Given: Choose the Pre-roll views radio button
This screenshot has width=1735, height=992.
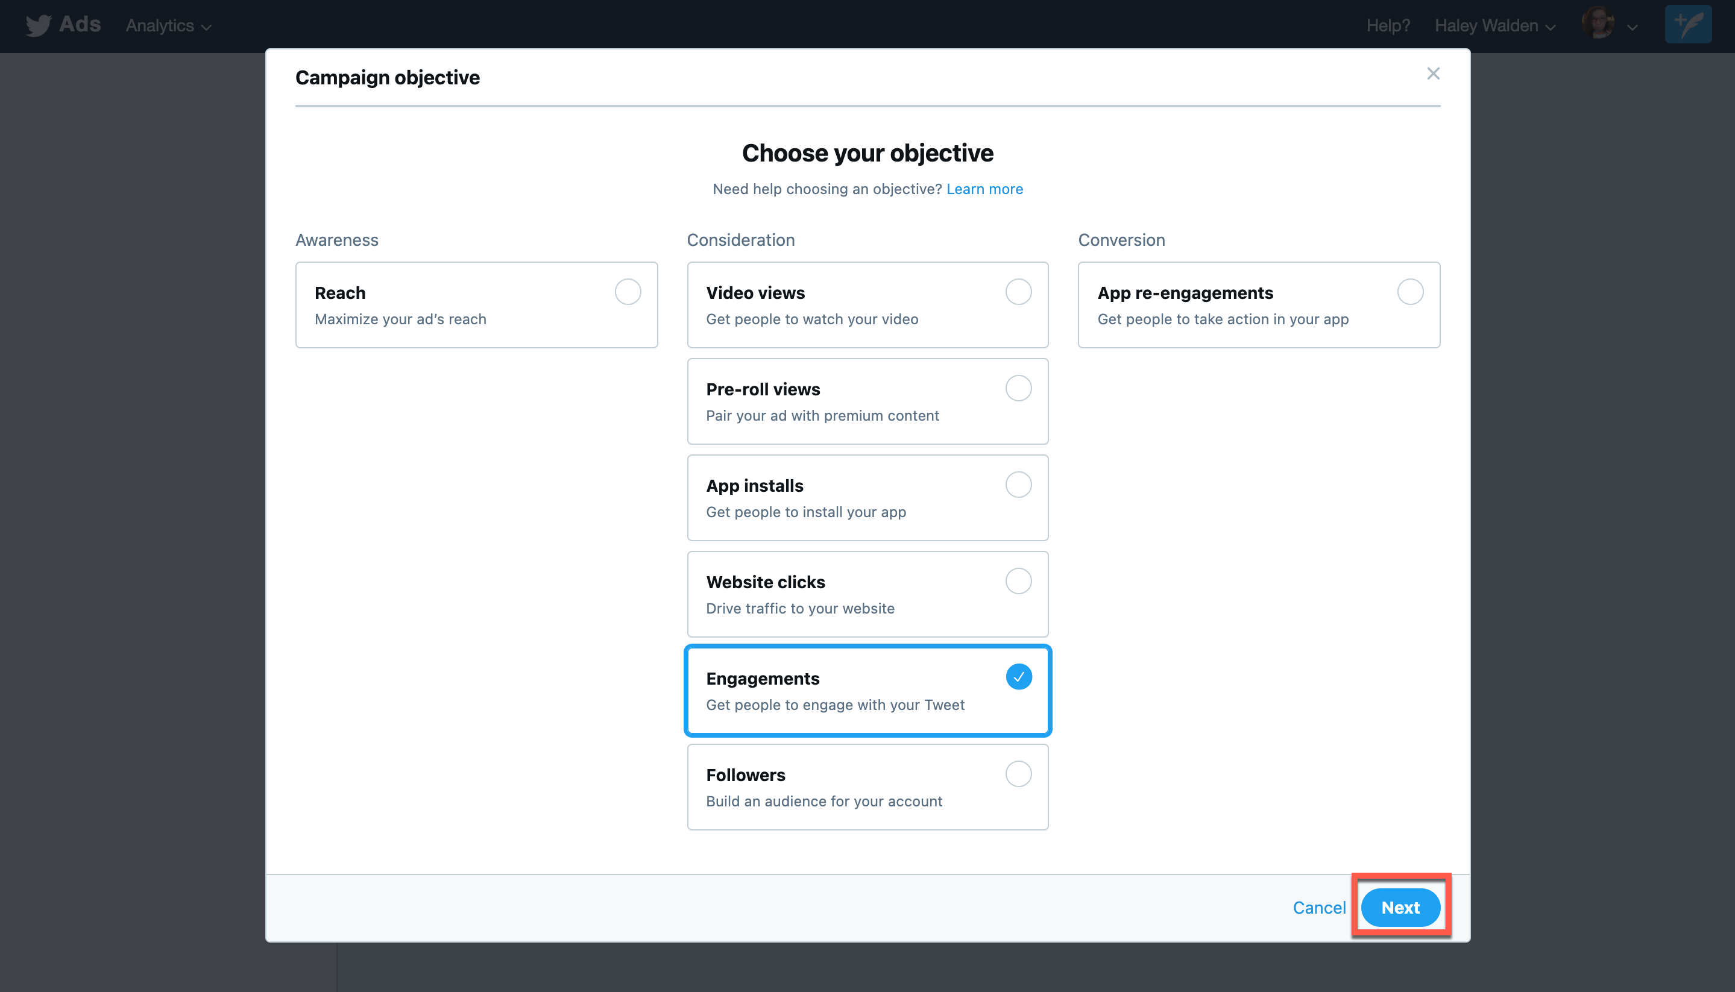Looking at the screenshot, I should [x=1018, y=388].
